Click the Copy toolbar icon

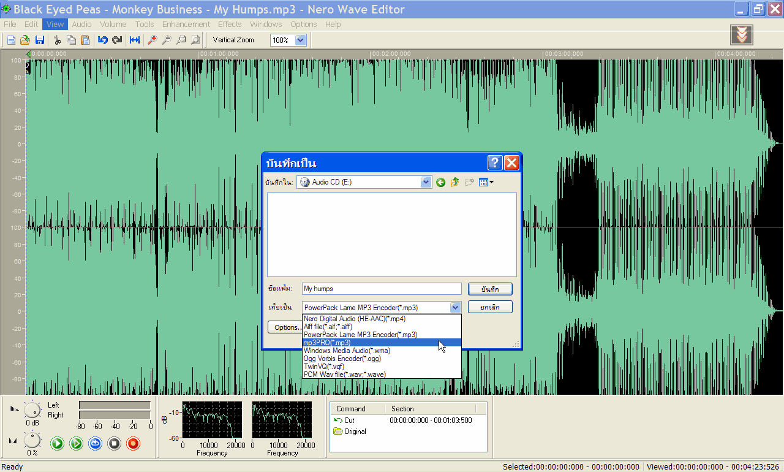72,40
